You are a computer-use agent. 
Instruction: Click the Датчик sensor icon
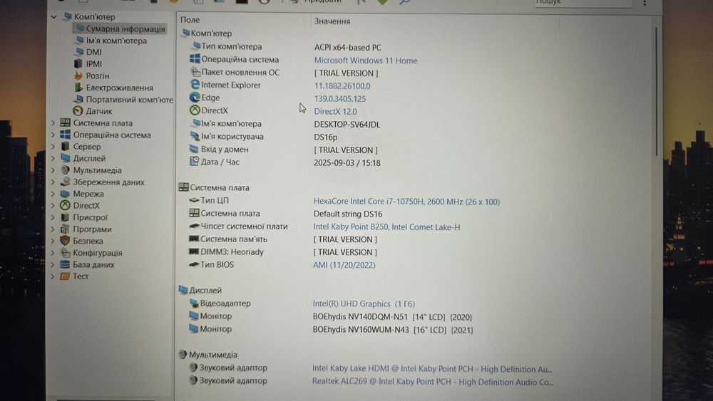[78, 111]
